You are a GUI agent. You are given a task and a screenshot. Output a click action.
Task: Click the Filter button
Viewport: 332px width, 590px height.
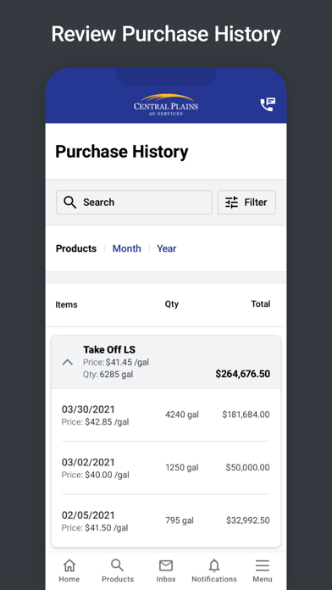pos(246,203)
